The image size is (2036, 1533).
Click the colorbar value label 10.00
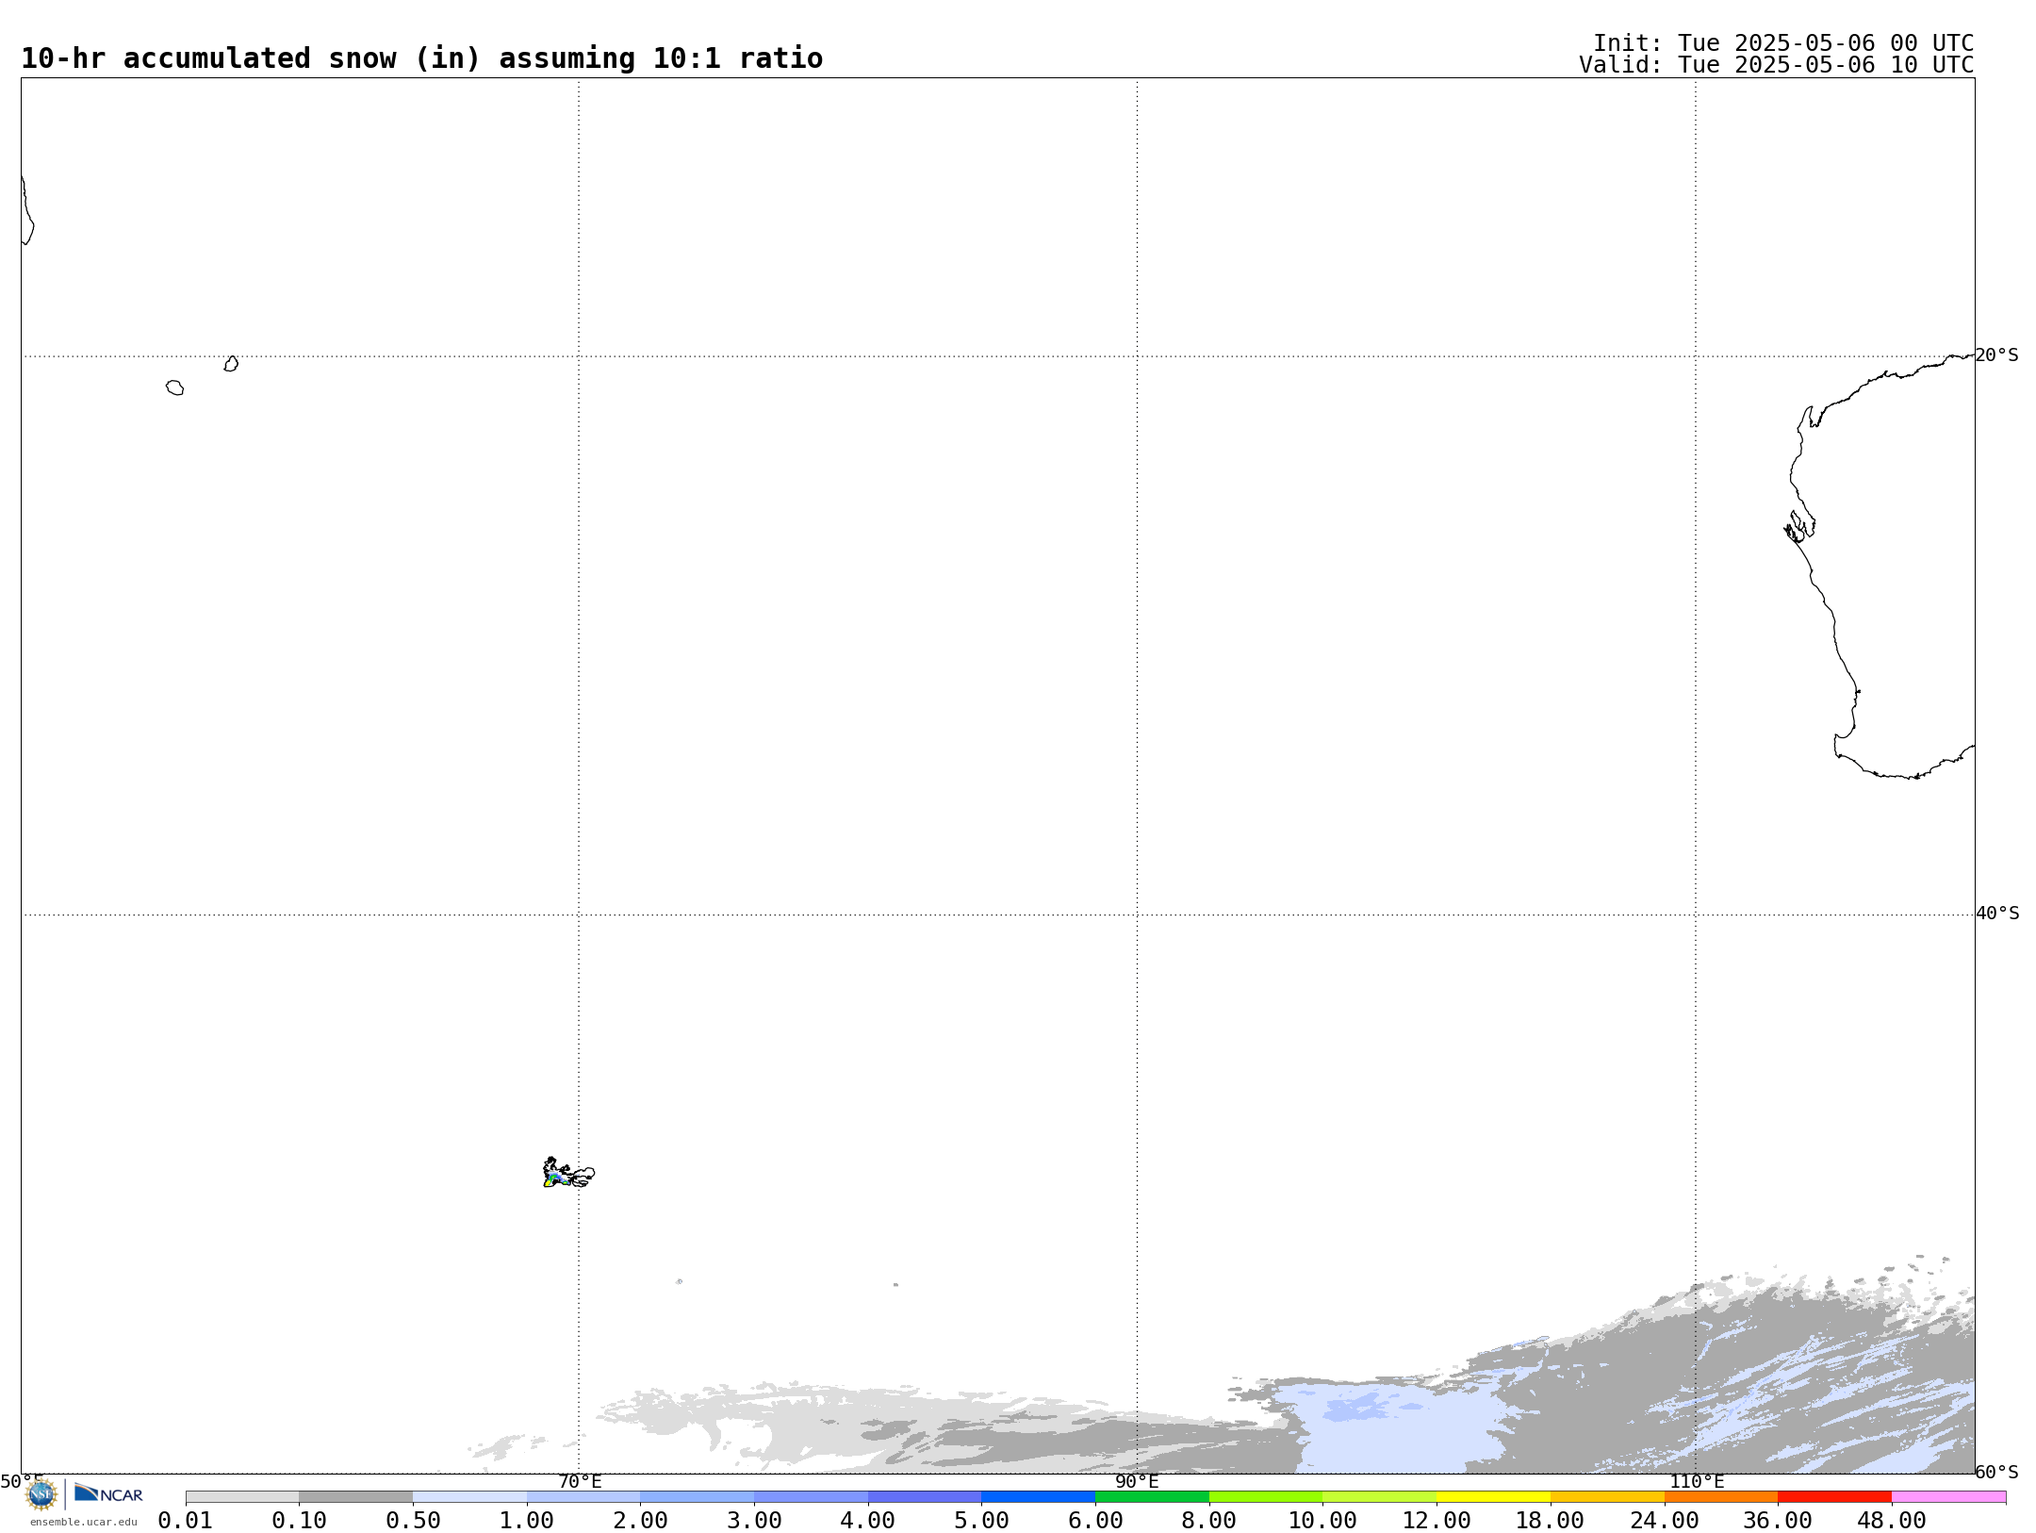1323,1521
